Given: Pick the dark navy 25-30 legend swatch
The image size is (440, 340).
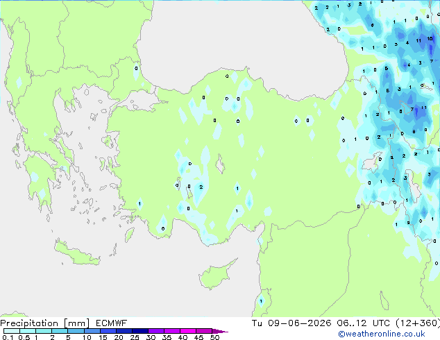Looking at the screenshot, I should tap(140, 331).
